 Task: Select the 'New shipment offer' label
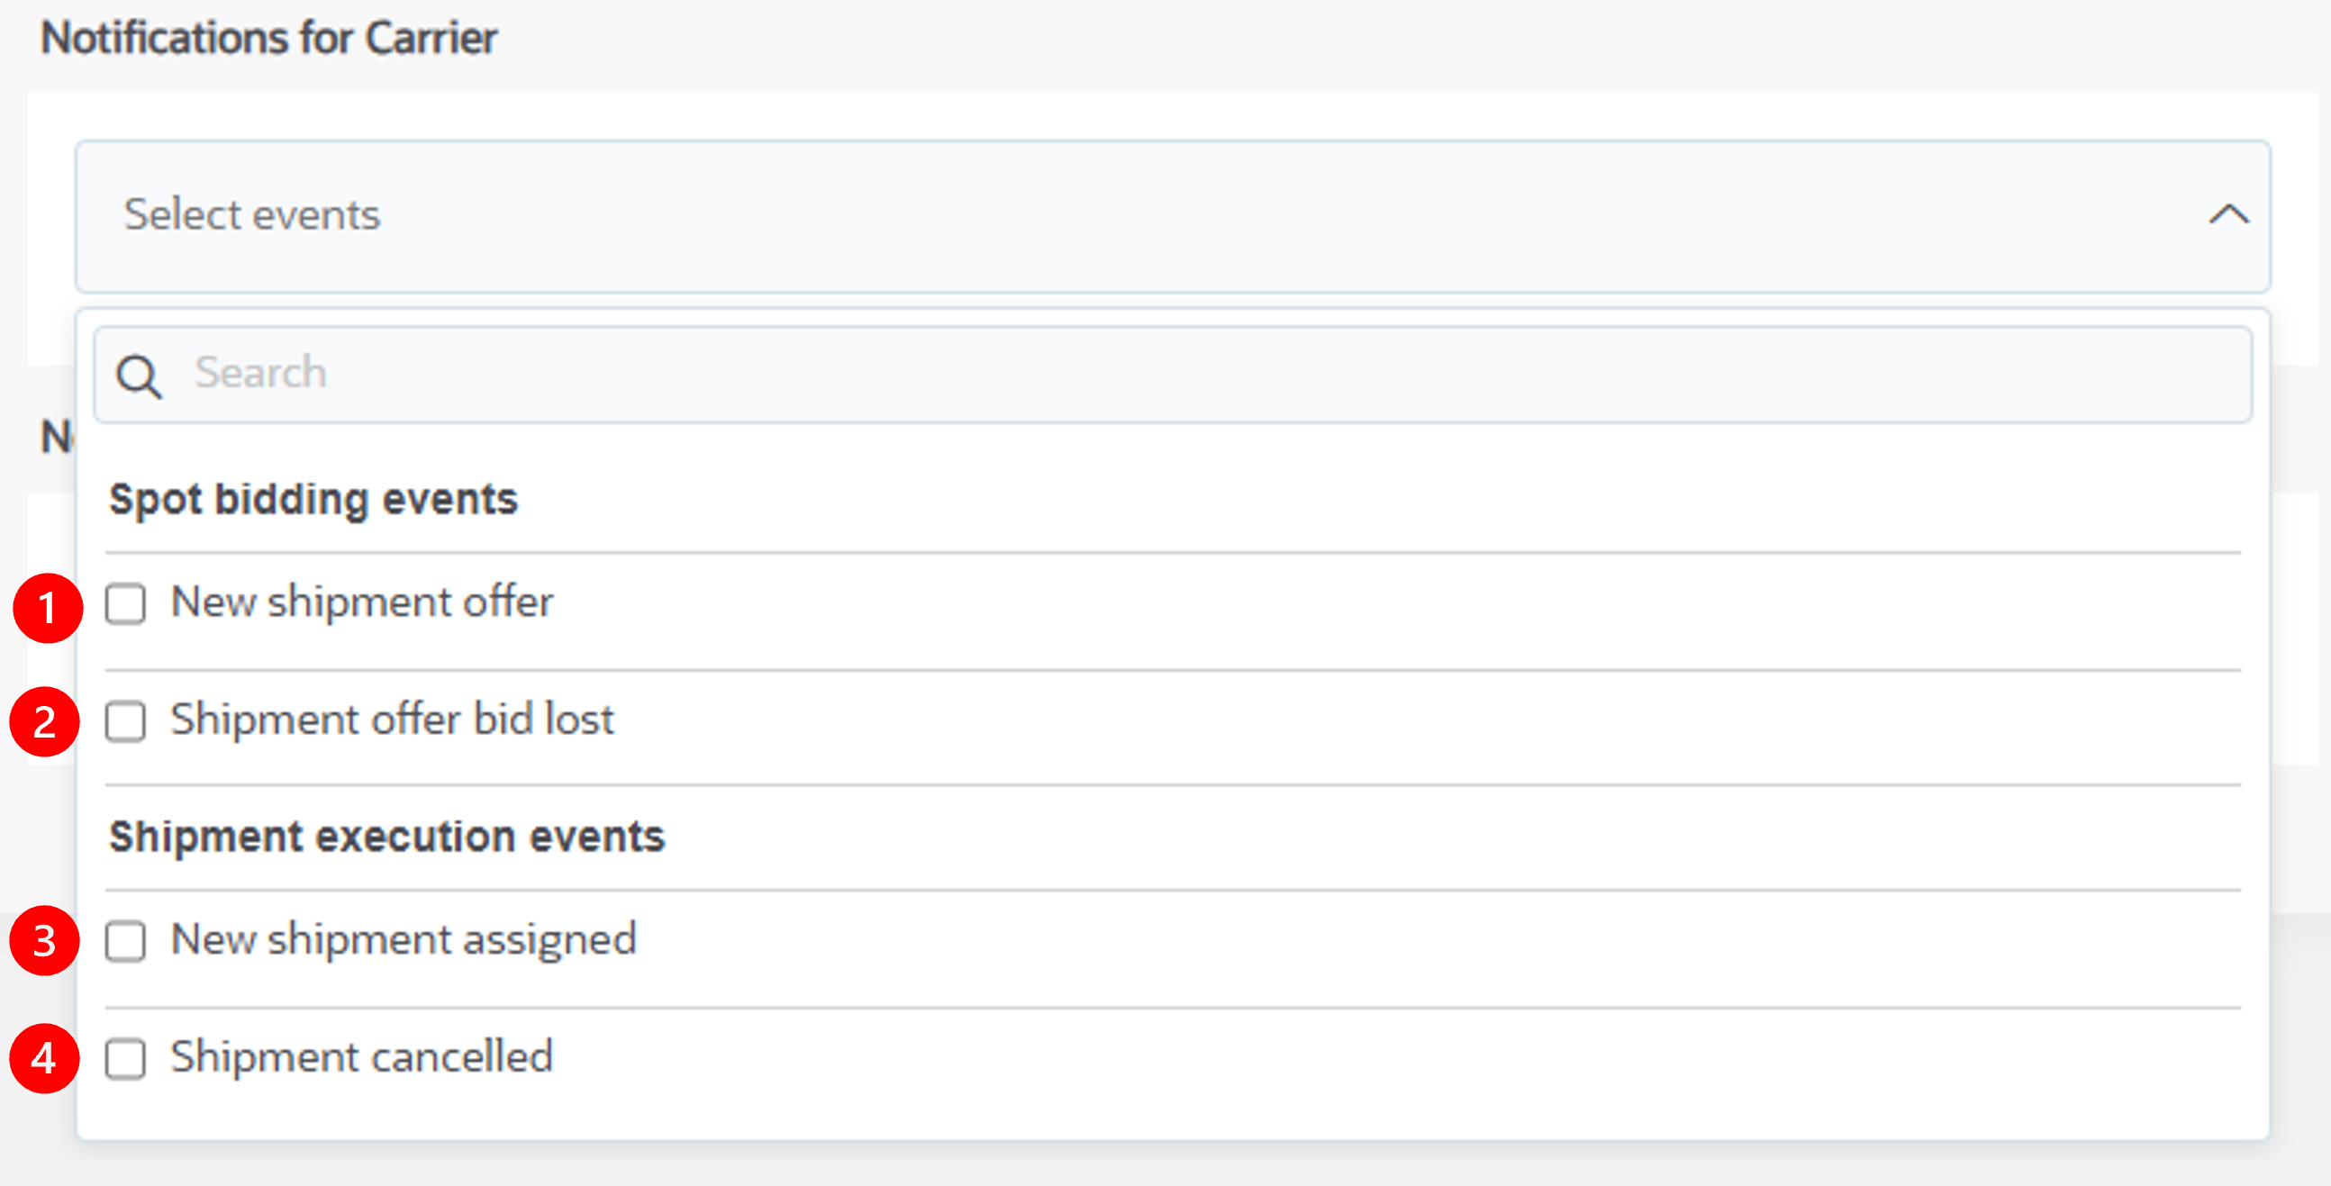pyautogui.click(x=362, y=602)
